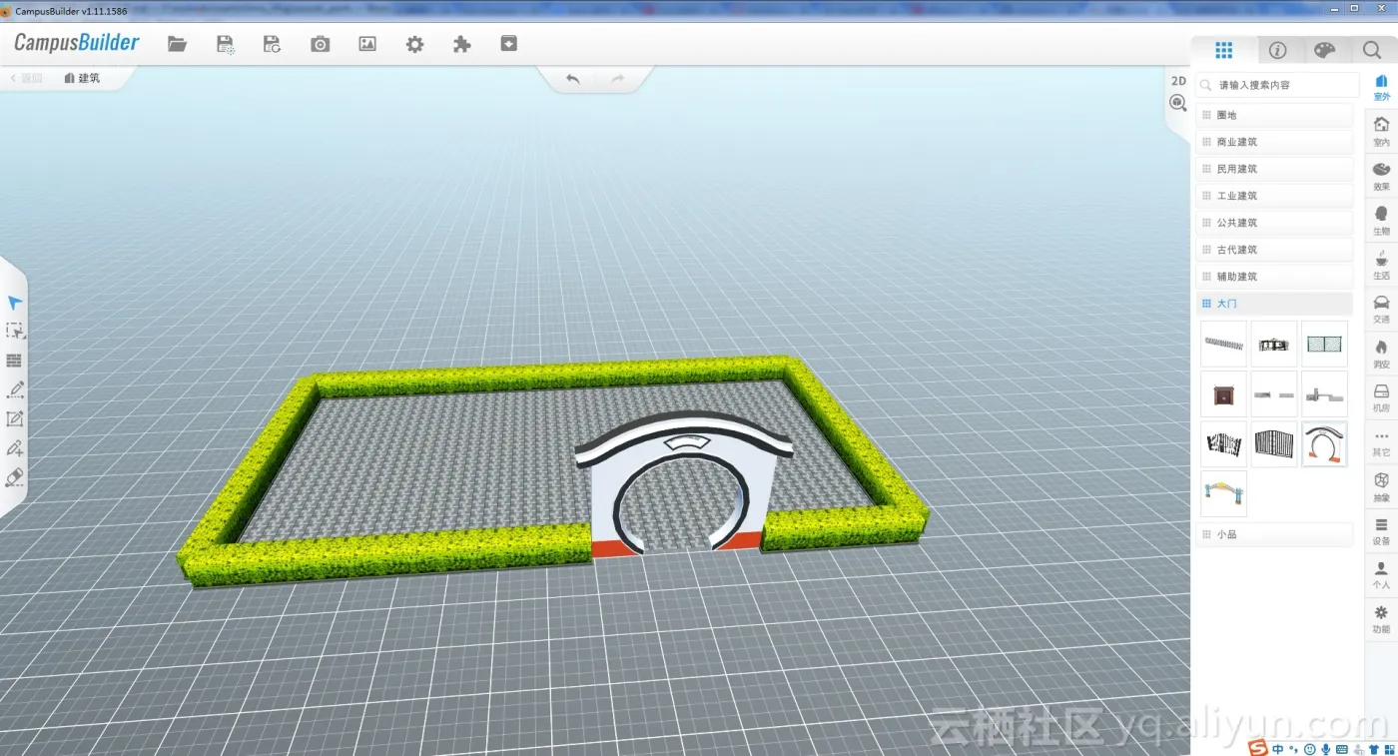The height and width of the screenshot is (756, 1398).
Task: Open settings with the gear icon
Action: [x=414, y=44]
